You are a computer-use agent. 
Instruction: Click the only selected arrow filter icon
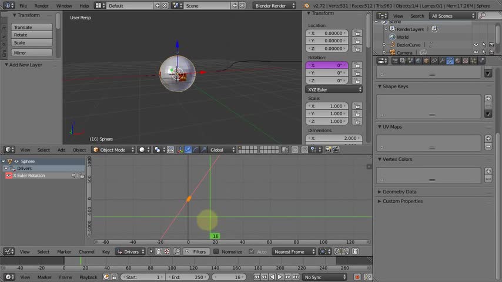click(152, 251)
